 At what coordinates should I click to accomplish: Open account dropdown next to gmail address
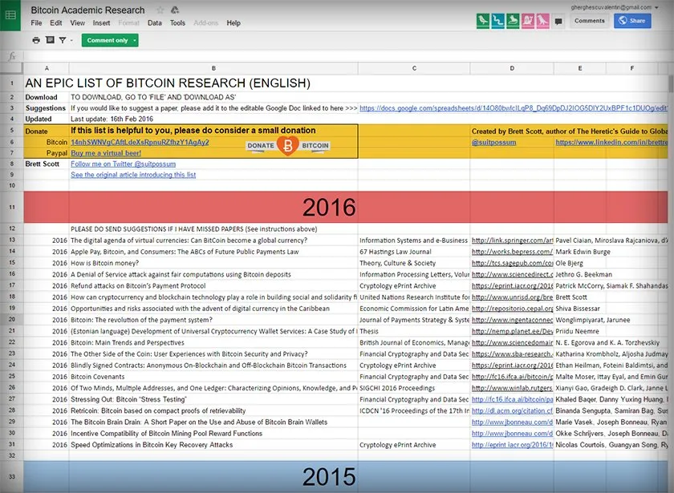point(656,7)
